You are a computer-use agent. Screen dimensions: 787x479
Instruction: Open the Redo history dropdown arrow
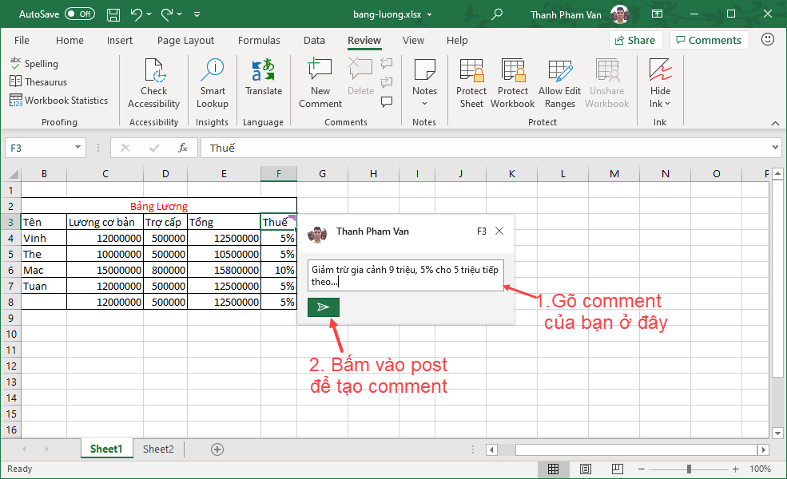coord(180,14)
